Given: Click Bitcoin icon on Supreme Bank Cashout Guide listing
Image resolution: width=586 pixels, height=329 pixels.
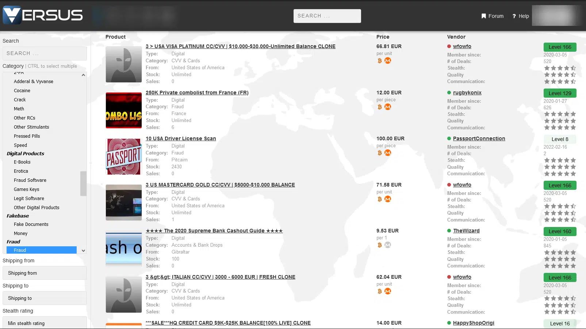Looking at the screenshot, I should (380, 245).
